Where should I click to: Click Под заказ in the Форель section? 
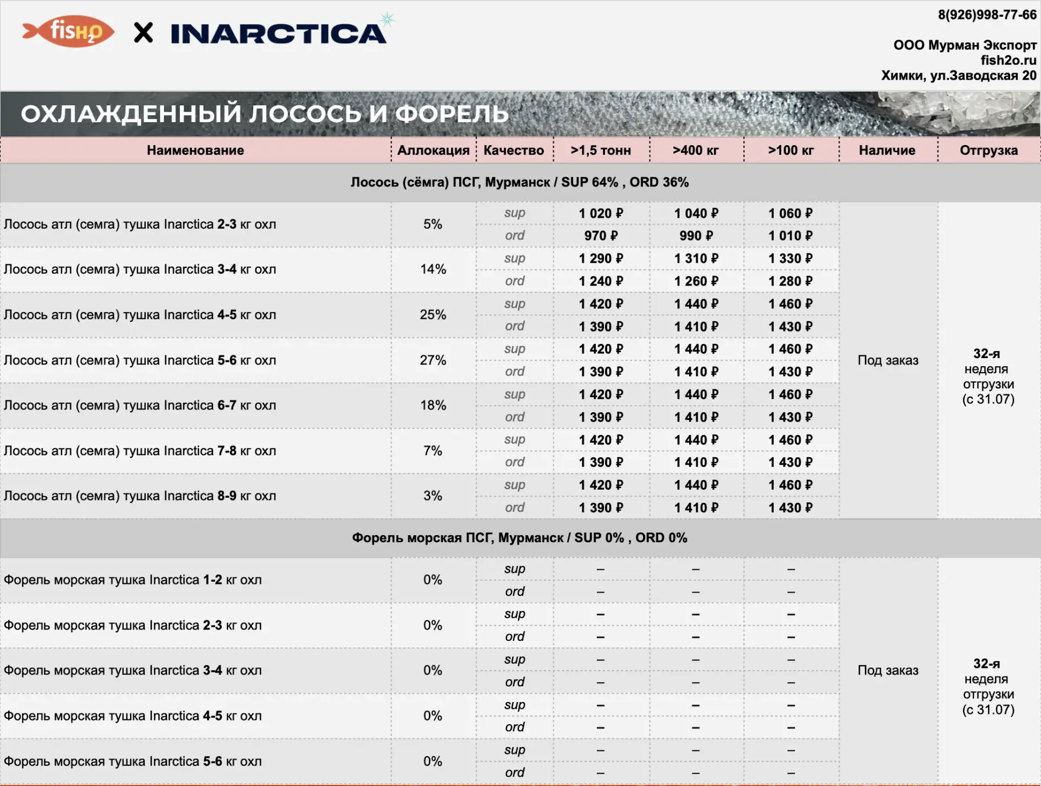[888, 671]
